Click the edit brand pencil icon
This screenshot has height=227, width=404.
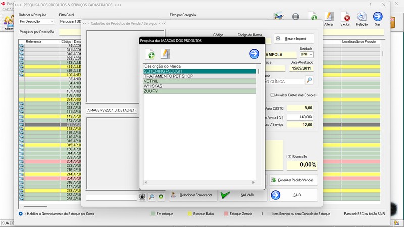coord(165,54)
